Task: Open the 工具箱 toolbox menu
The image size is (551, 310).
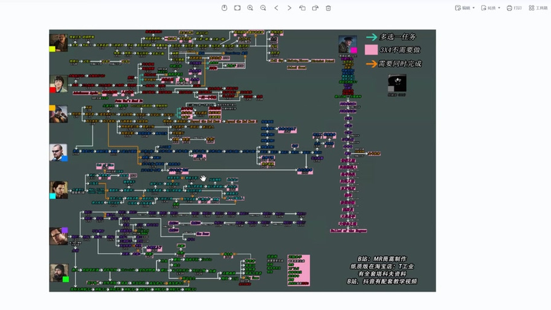Action: [538, 8]
